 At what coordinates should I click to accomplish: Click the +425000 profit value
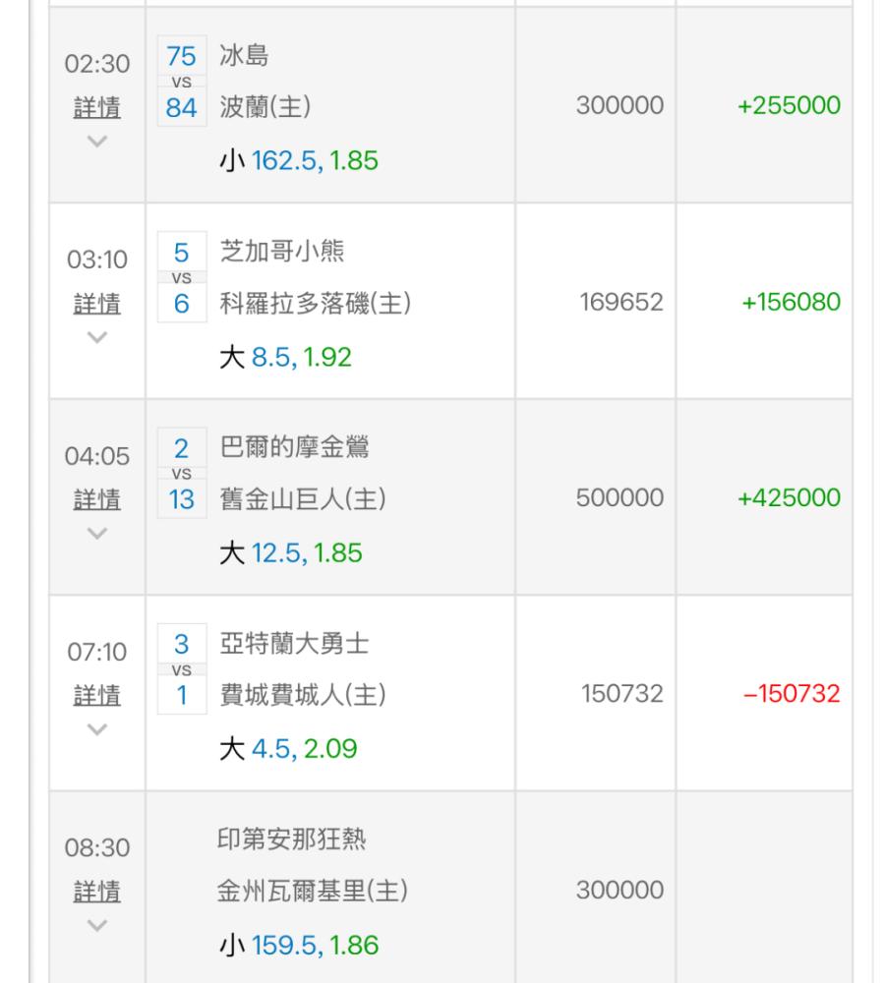pos(789,498)
